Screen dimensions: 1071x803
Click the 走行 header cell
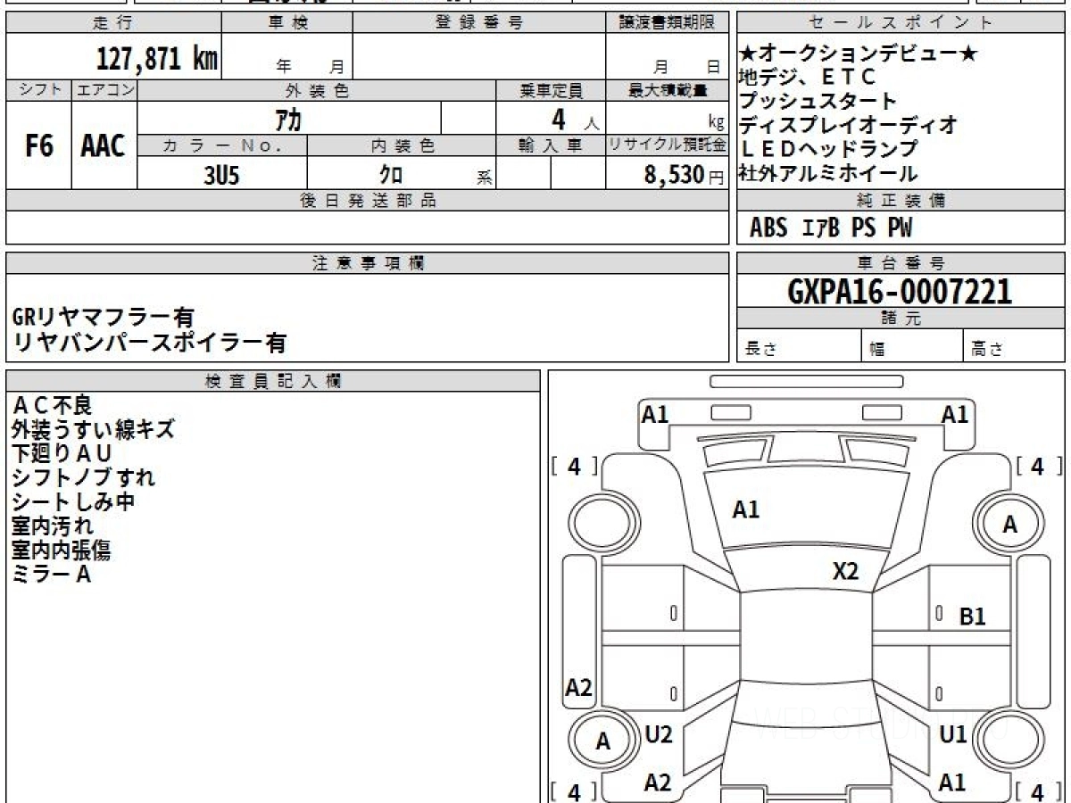point(113,23)
